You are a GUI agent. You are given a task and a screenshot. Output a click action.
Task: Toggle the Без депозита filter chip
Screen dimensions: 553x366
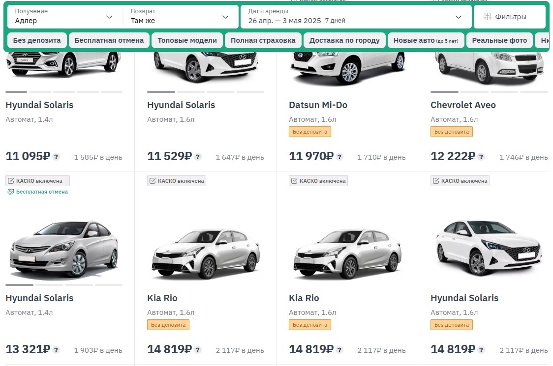pos(37,40)
